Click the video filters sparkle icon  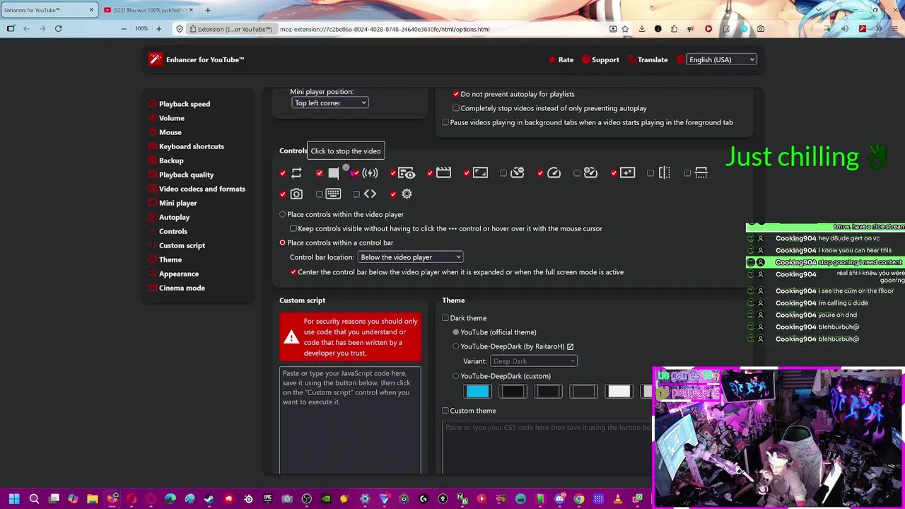click(627, 172)
